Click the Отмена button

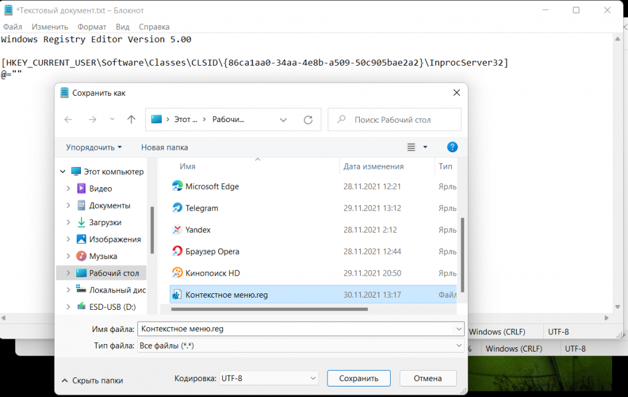[427, 378]
